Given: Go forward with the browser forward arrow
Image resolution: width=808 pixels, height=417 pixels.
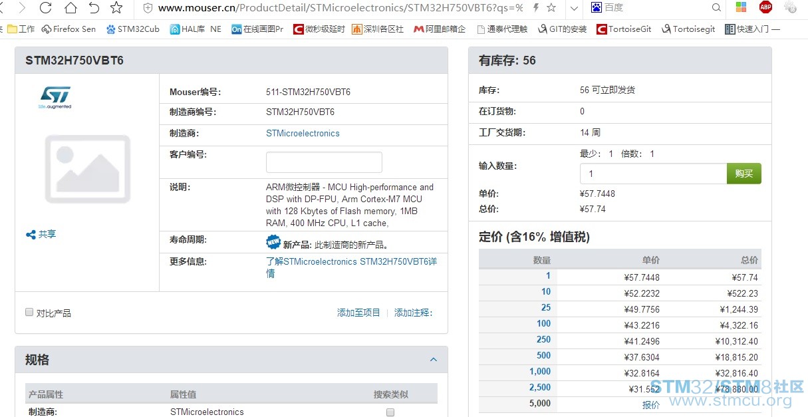Looking at the screenshot, I should pyautogui.click(x=22, y=8).
